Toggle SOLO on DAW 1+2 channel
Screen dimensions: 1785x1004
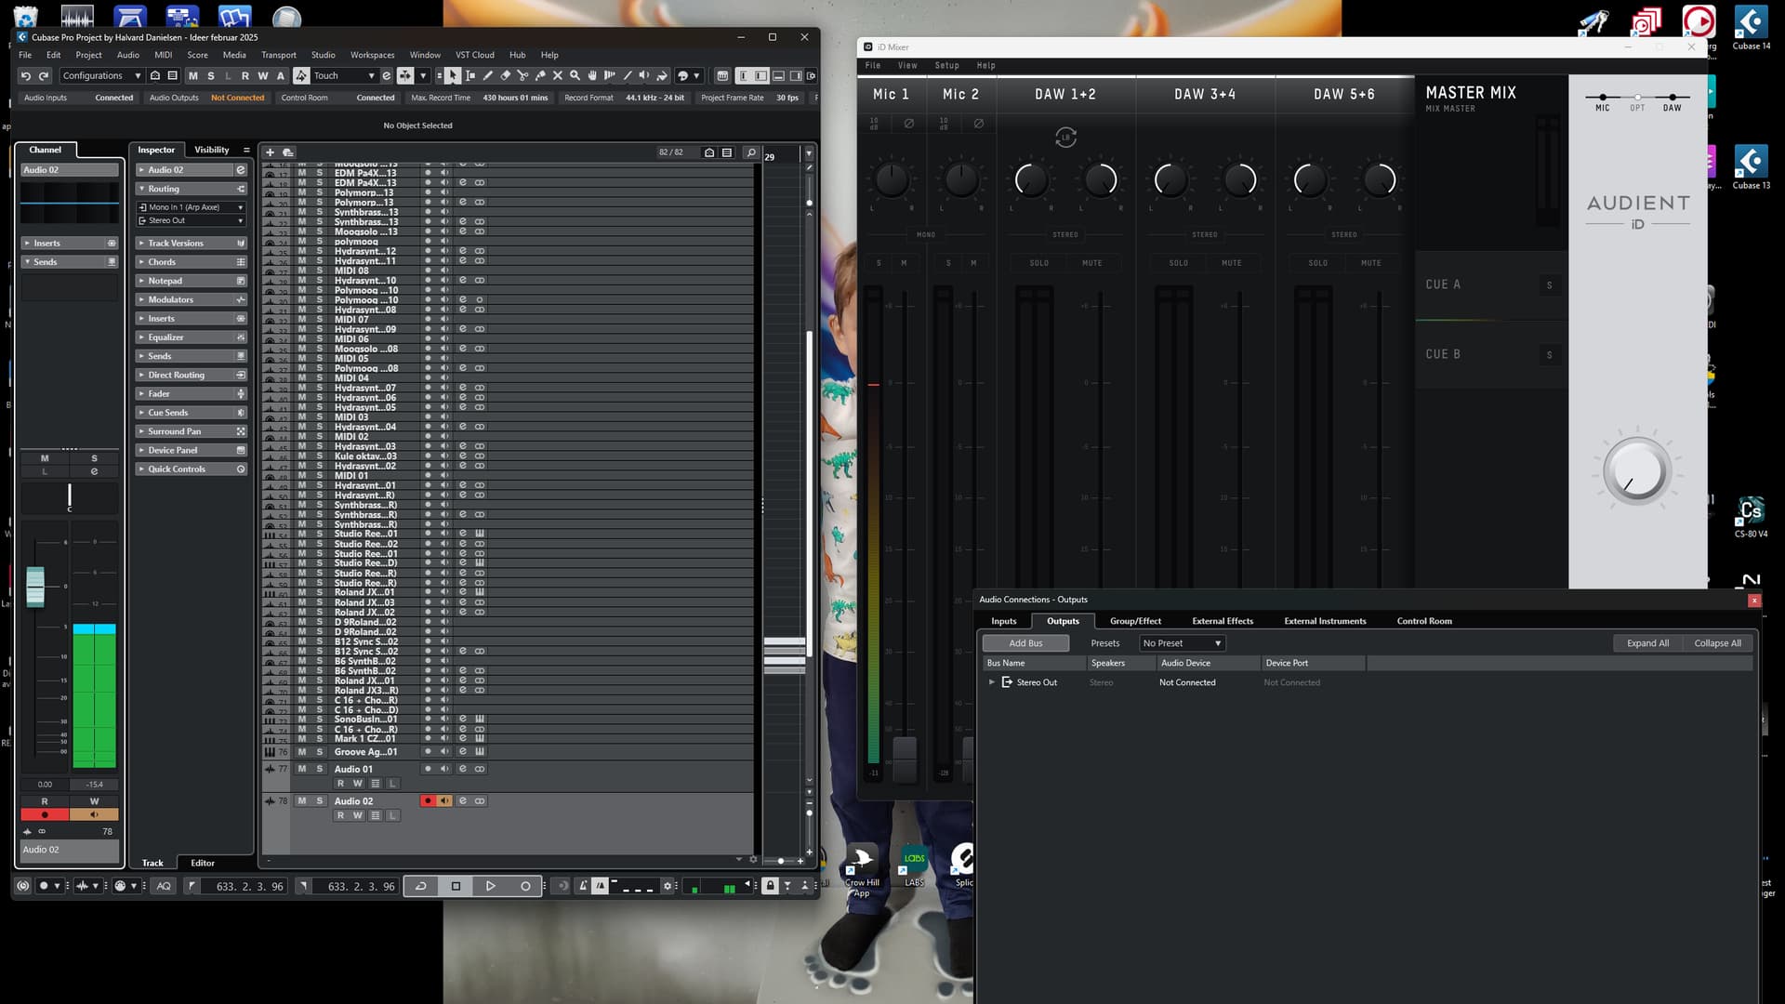[1038, 263]
